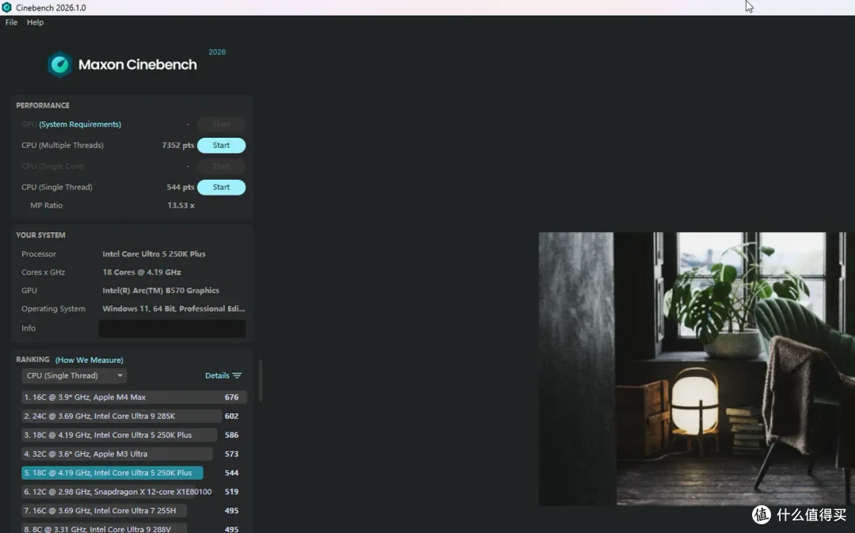
Task: Click the CPU (Multiple Threads) label
Action: click(x=63, y=145)
